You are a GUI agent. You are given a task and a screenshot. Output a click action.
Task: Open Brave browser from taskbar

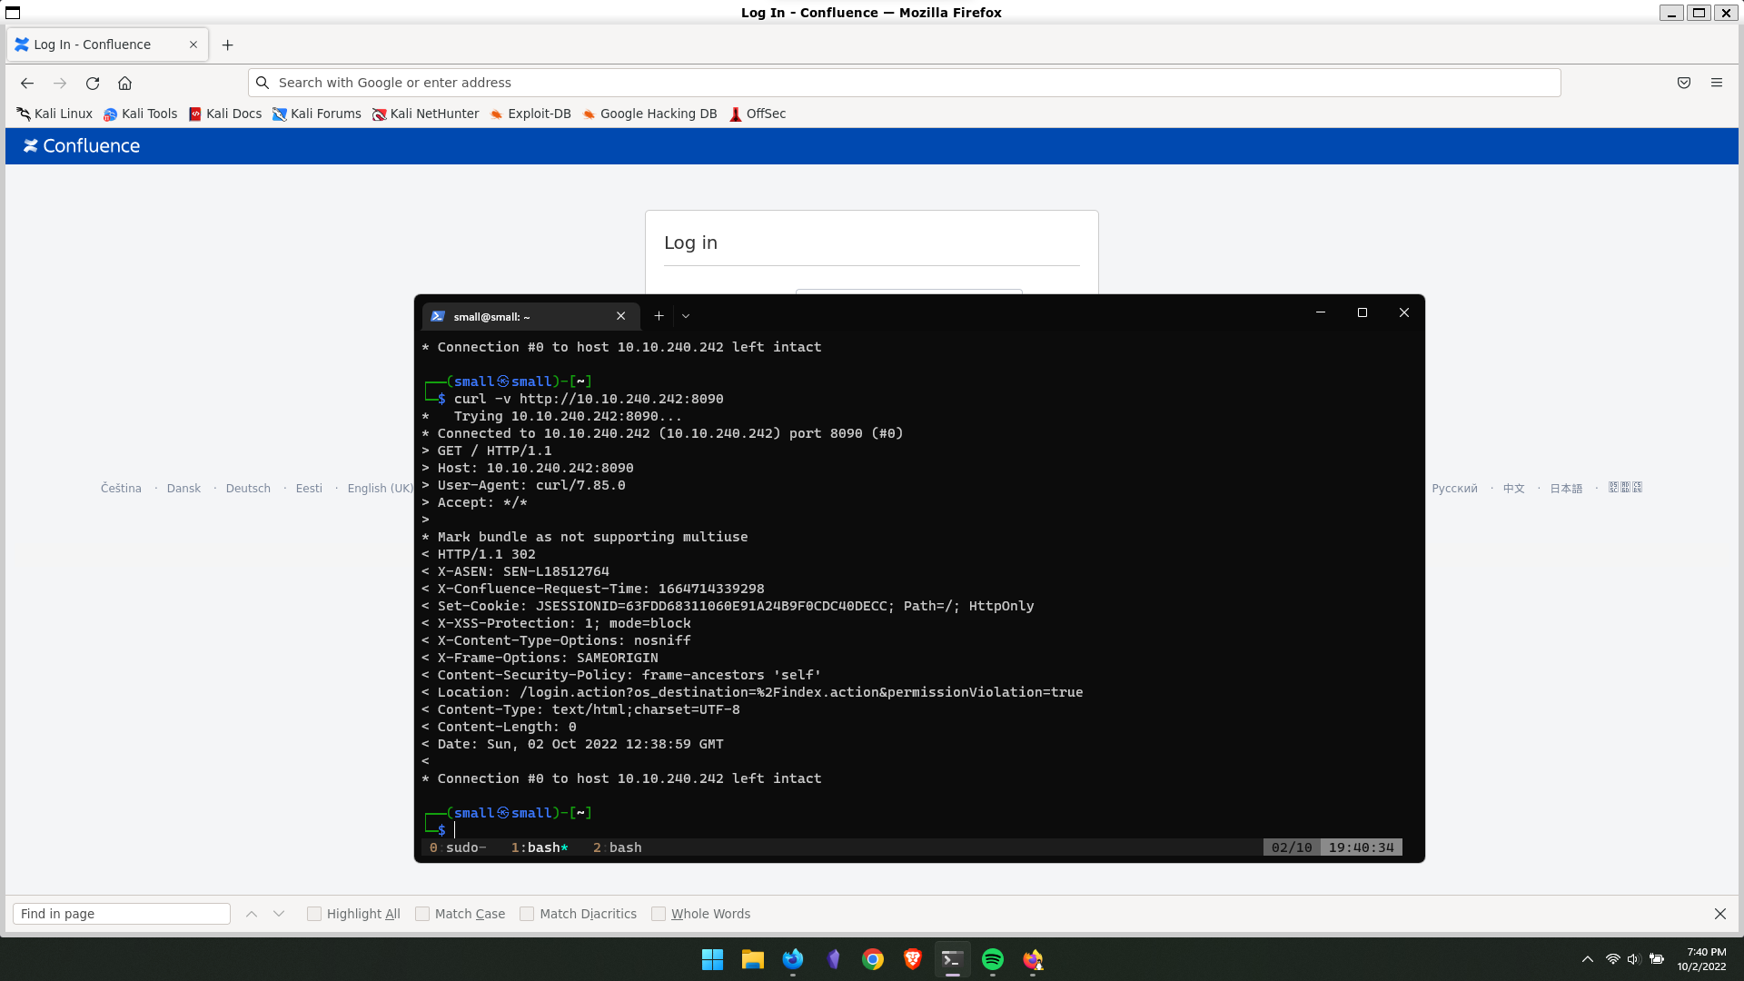(913, 959)
